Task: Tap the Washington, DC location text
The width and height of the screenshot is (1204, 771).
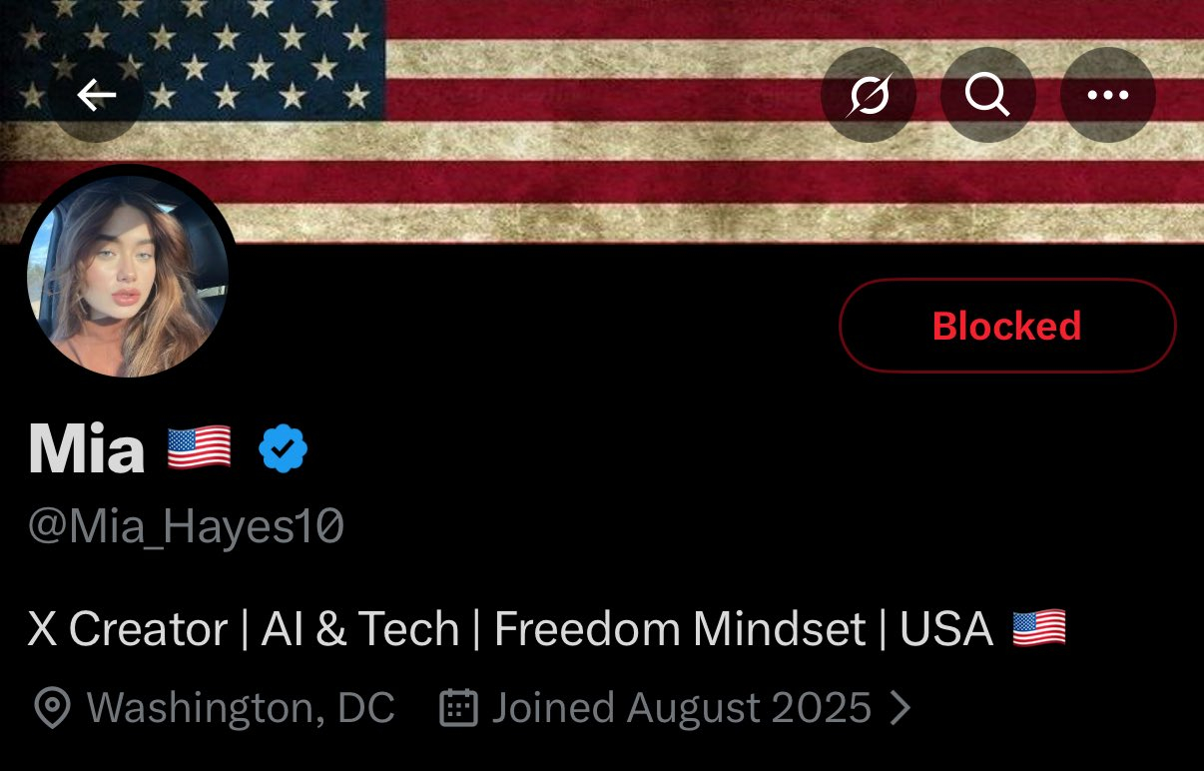Action: point(241,708)
